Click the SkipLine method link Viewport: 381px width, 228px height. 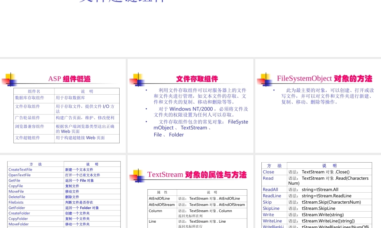pyautogui.click(x=271, y=208)
